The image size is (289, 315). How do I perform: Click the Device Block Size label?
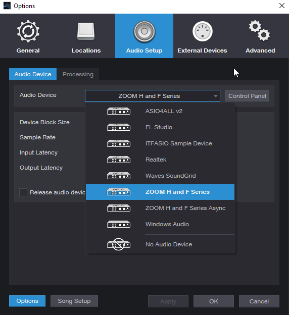coord(44,122)
